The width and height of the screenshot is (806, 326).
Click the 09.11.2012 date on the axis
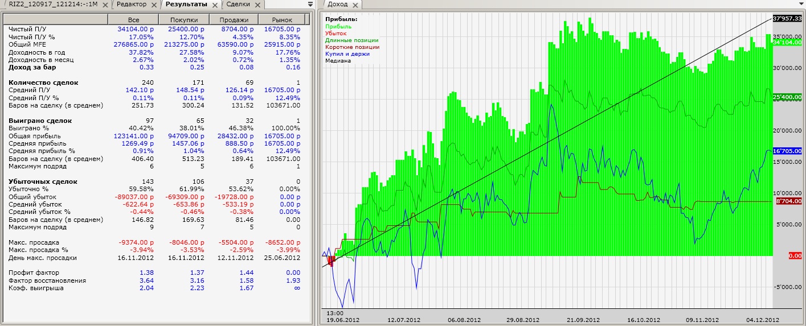pyautogui.click(x=703, y=320)
